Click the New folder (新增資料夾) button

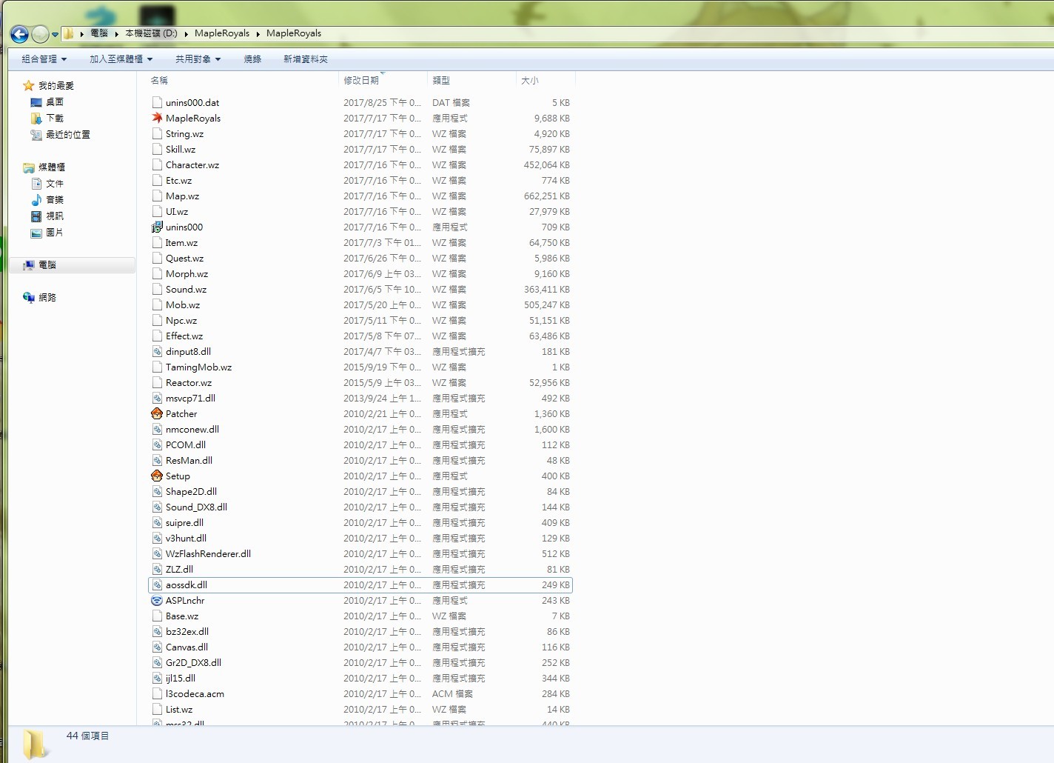tap(306, 59)
